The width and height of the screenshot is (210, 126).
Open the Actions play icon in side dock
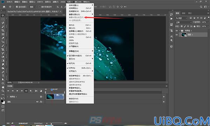pos(171,19)
